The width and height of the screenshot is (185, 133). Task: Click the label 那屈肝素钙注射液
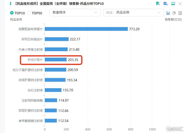(31, 111)
